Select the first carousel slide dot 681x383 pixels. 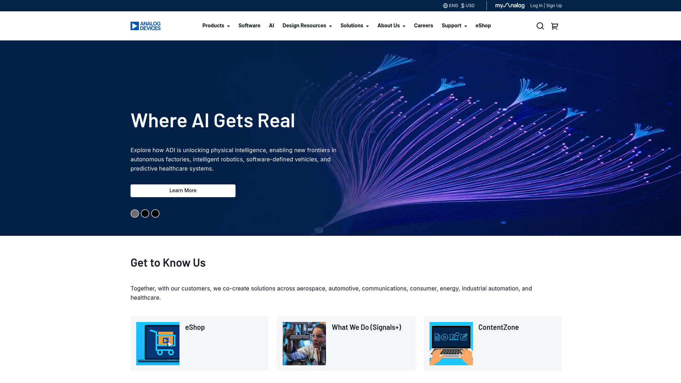[x=135, y=213]
